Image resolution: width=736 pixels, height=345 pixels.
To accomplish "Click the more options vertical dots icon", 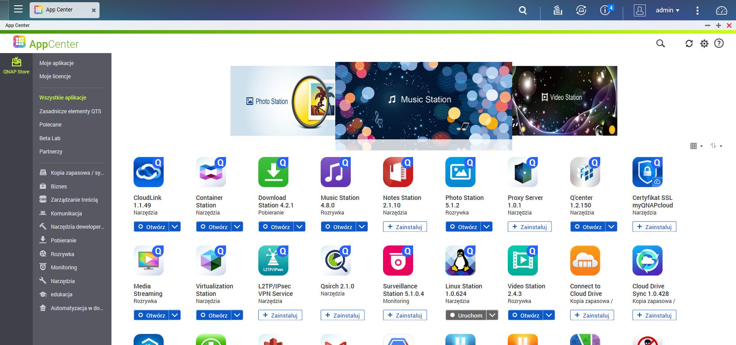I will (x=698, y=10).
